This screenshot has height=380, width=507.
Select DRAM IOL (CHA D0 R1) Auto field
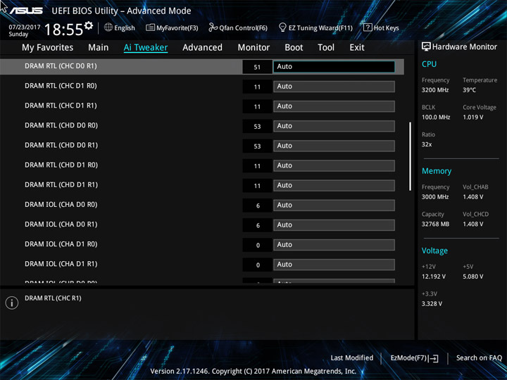(x=334, y=225)
